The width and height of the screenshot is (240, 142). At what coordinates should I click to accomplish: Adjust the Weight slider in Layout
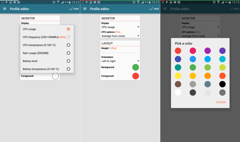coord(120,53)
